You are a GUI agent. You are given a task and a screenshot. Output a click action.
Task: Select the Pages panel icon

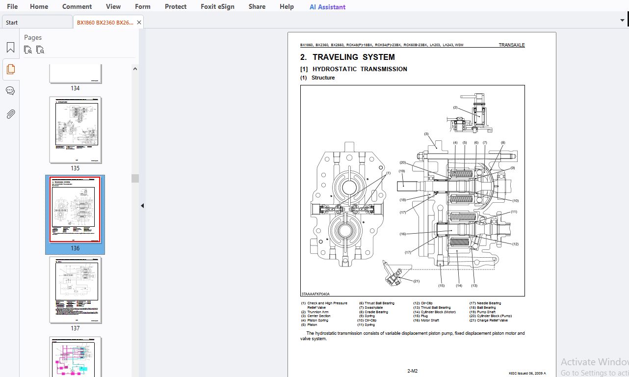10,69
